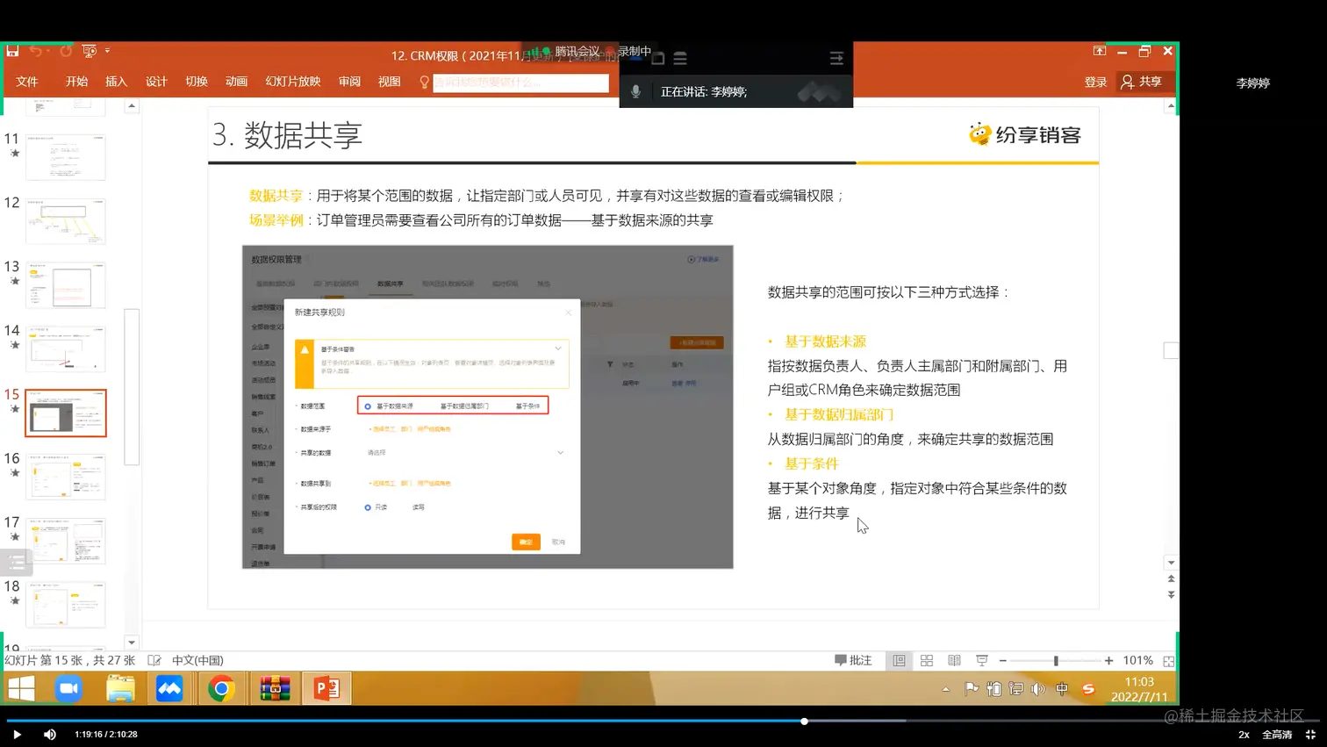This screenshot has width=1327, height=747.
Task: Open the Windows Start menu
Action: click(21, 689)
